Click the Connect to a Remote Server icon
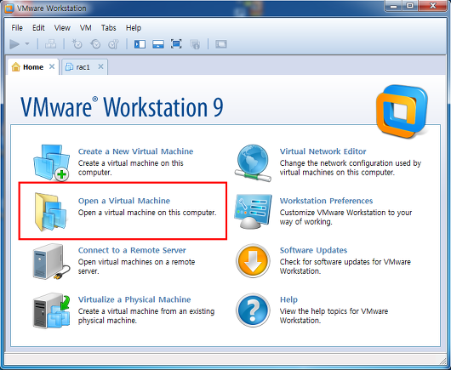The image size is (451, 370). (x=52, y=261)
